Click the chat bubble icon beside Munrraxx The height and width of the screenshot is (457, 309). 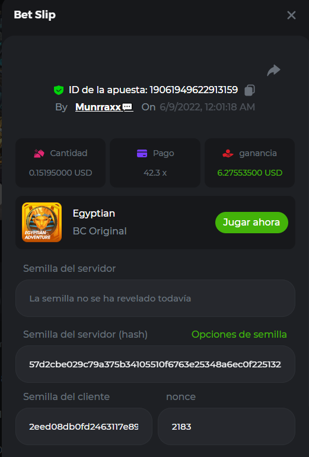(x=128, y=107)
